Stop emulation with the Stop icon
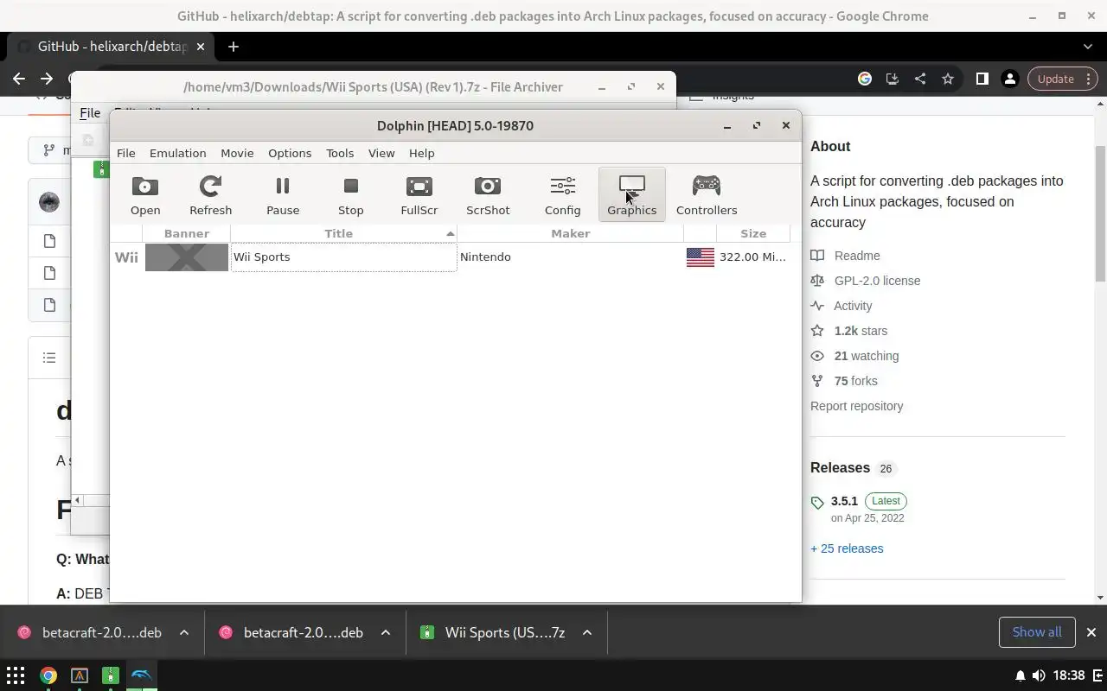Viewport: 1107px width, 691px height. 350,194
